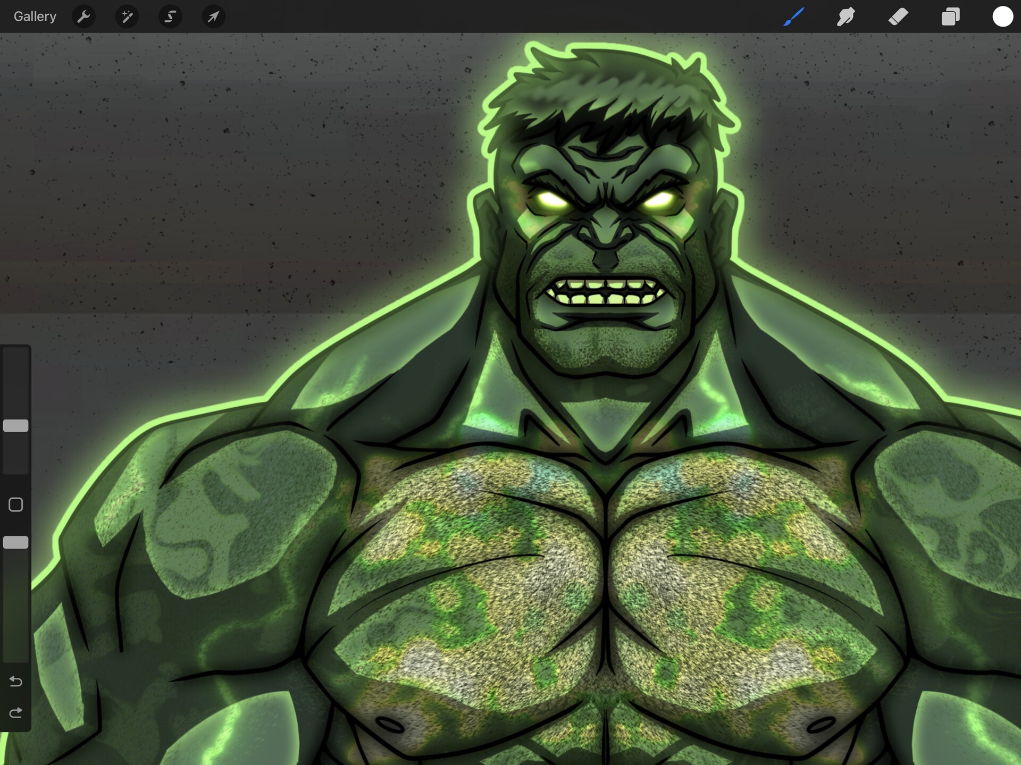Open the Actions menu with the wrench icon

click(x=83, y=16)
